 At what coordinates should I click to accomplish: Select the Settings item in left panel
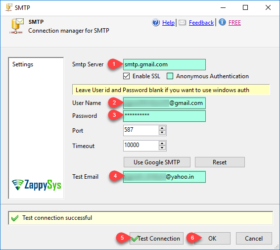click(23, 64)
